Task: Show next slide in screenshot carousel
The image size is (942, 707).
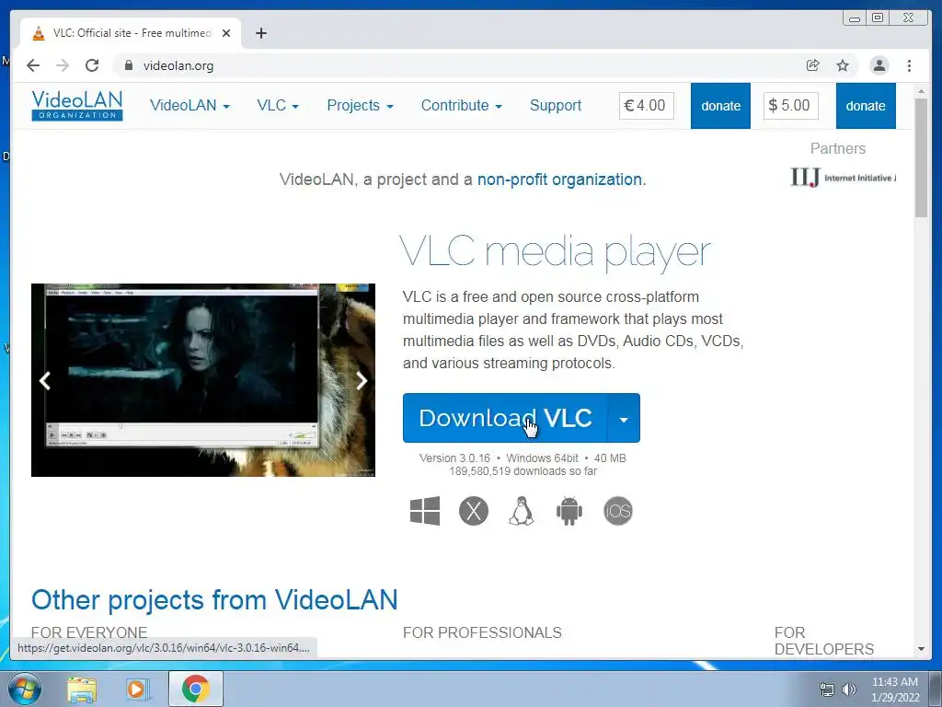Action: [361, 380]
